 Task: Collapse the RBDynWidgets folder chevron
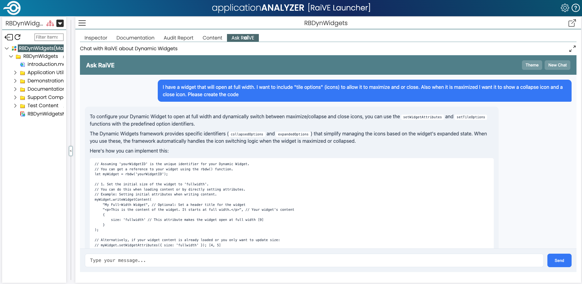pos(11,56)
